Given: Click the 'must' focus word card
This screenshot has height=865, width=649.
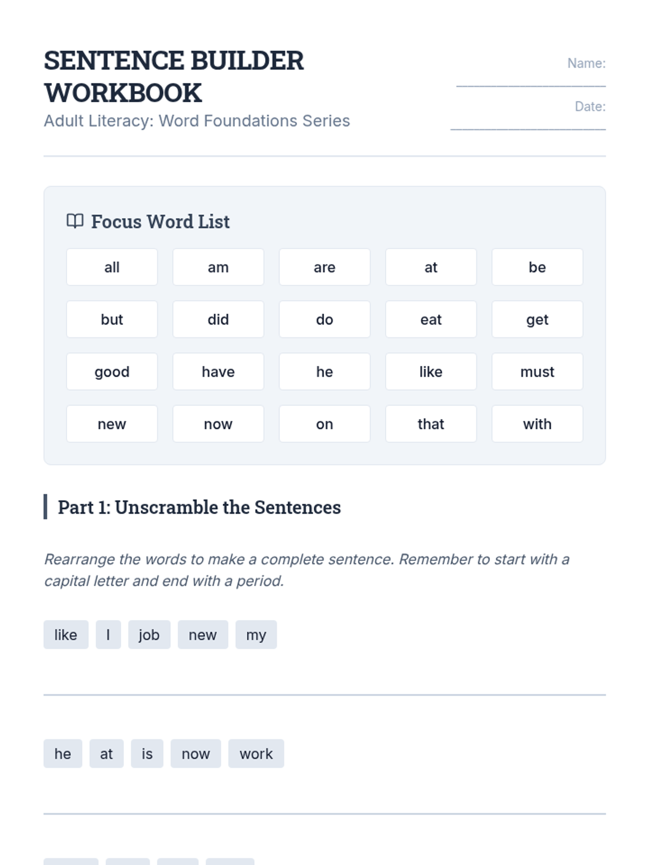Looking at the screenshot, I should click(537, 372).
